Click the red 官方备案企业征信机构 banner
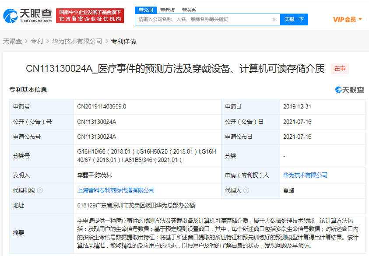The image size is (369, 256). (90, 16)
